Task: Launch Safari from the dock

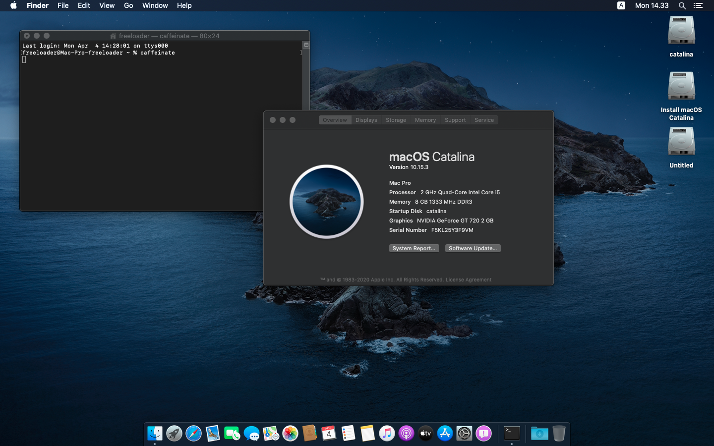Action: pyautogui.click(x=193, y=434)
